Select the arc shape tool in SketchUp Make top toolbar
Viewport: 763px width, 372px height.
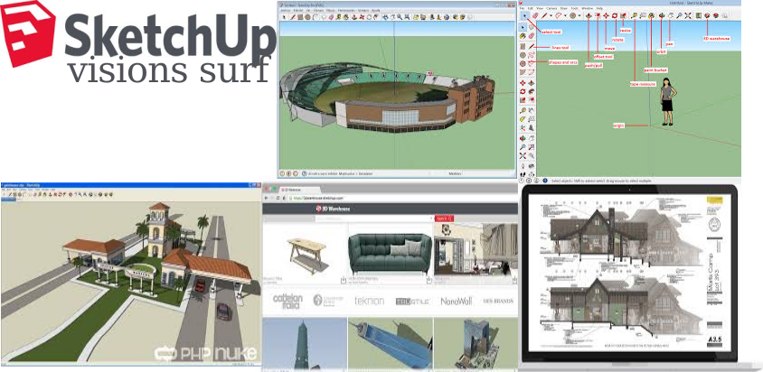pos(558,15)
